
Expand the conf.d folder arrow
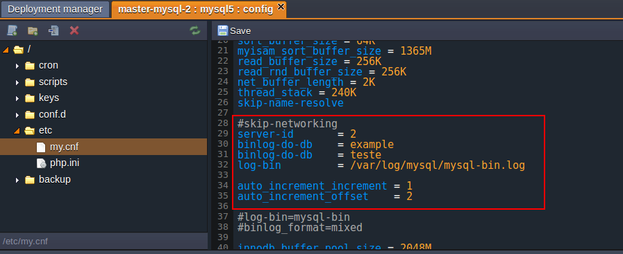17,115
